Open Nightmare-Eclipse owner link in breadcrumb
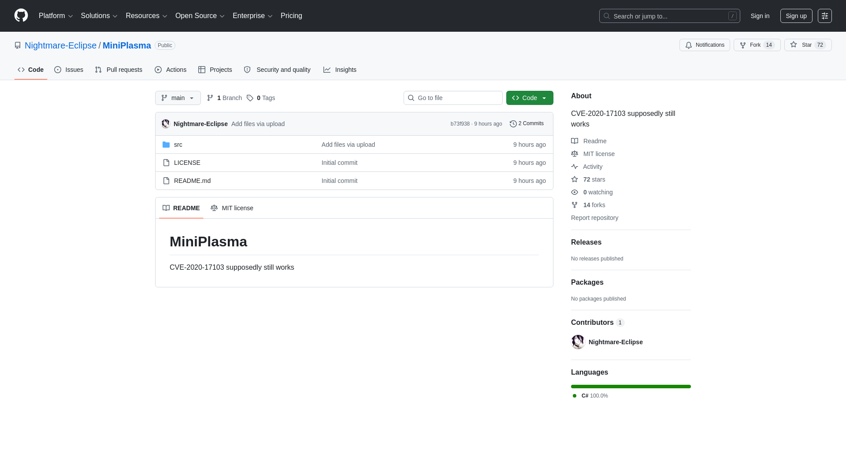Screen dimensions: 846x476 pos(60,45)
